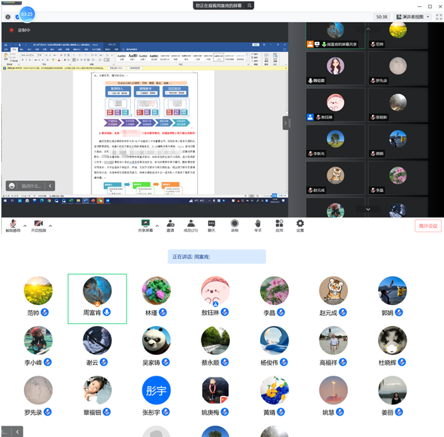Viewport: 444px width, 437px height.
Task: Open the Members (成员) list icon
Action: coord(191,224)
